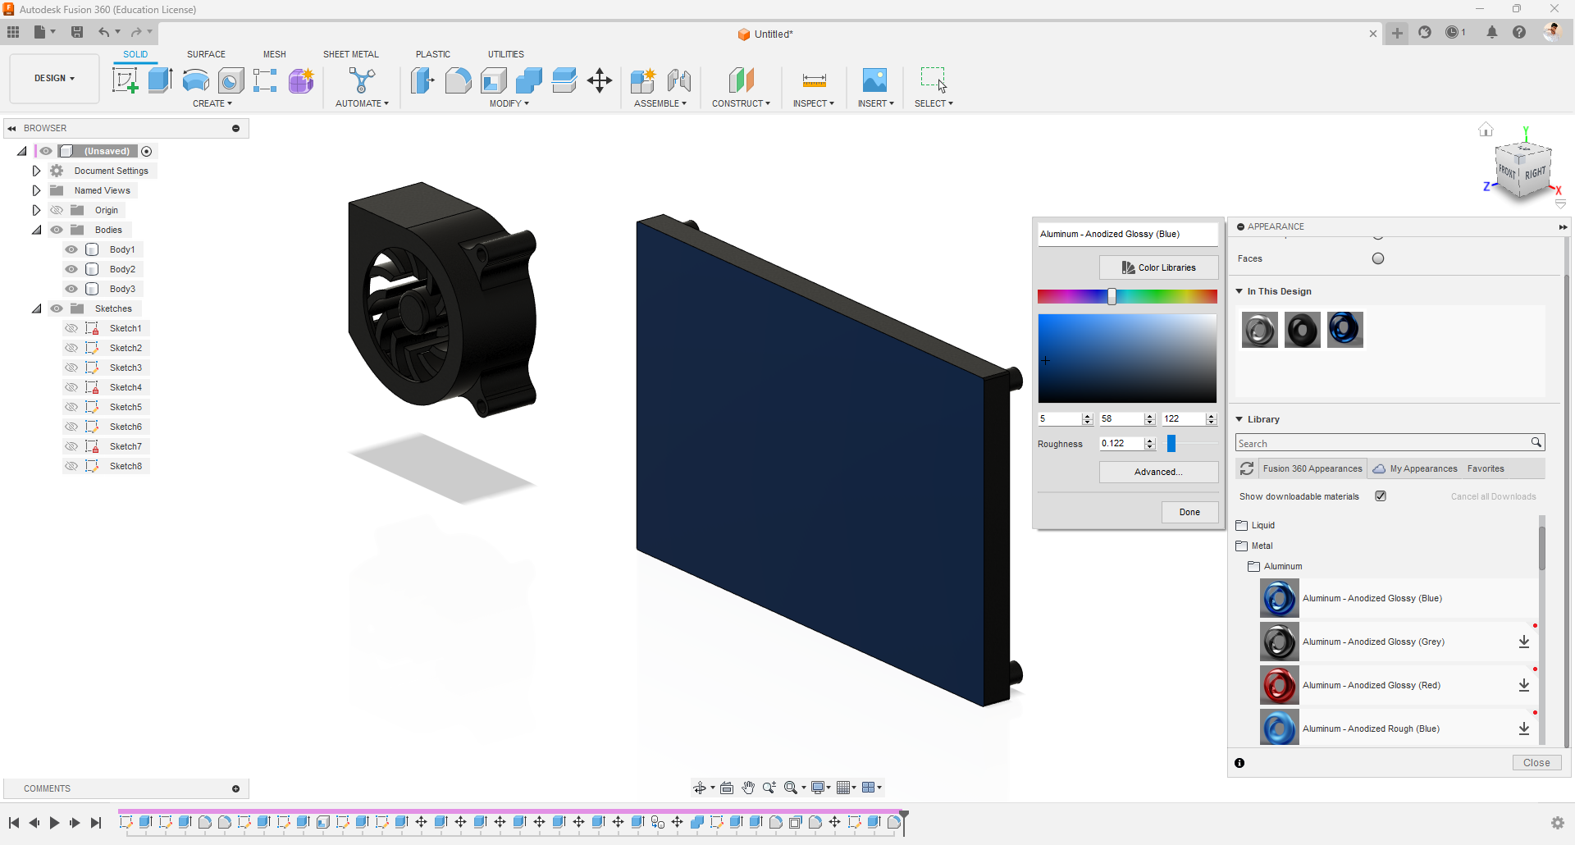
Task: Select the Joint tool icon
Action: [x=679, y=80]
